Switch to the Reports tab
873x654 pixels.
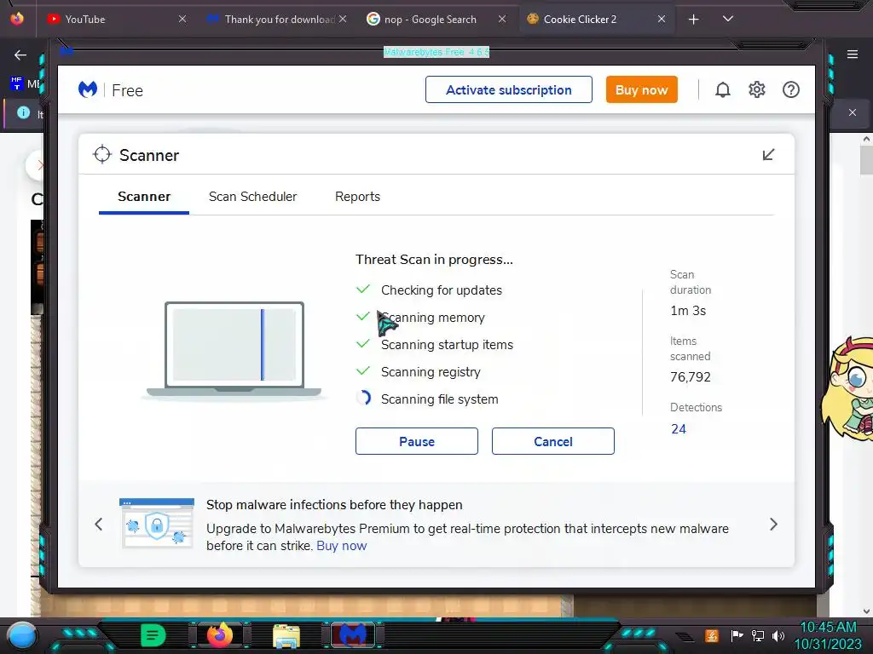(x=357, y=197)
